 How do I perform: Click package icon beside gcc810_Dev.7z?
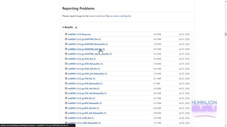66,98
